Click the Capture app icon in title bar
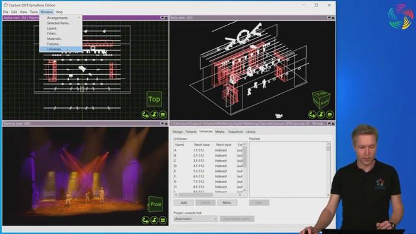 5,5
